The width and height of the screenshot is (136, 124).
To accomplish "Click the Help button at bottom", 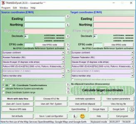I will click(x=99, y=116).
